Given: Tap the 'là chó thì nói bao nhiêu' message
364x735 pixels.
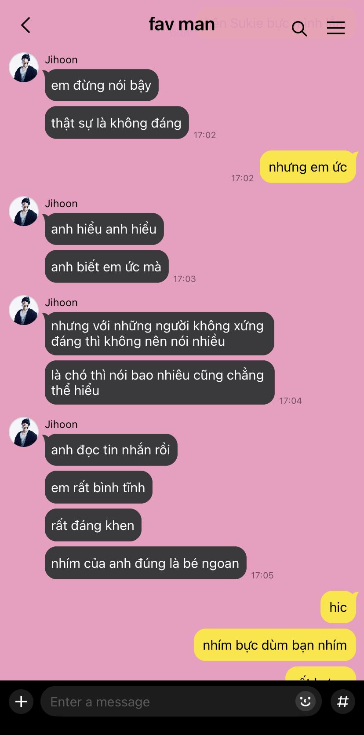Looking at the screenshot, I should pos(160,382).
